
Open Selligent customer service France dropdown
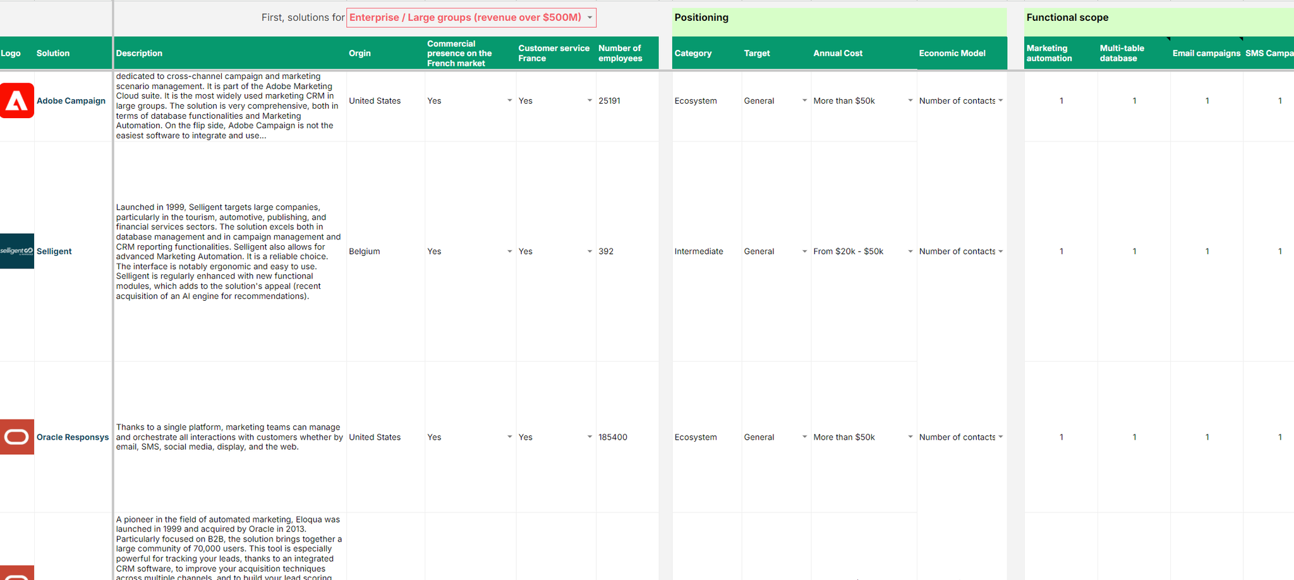(x=590, y=251)
